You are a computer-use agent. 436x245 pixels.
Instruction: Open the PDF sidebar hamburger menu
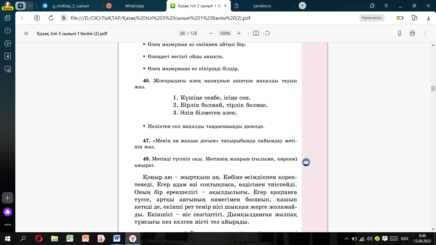[26, 33]
